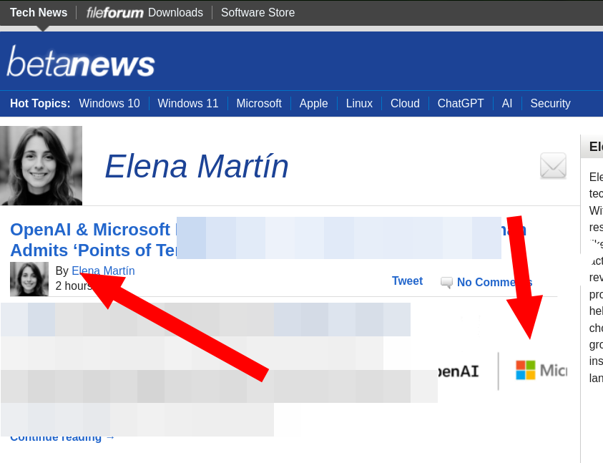The image size is (603, 463).
Task: Click small author avatar beside byline
Action: coord(29,279)
